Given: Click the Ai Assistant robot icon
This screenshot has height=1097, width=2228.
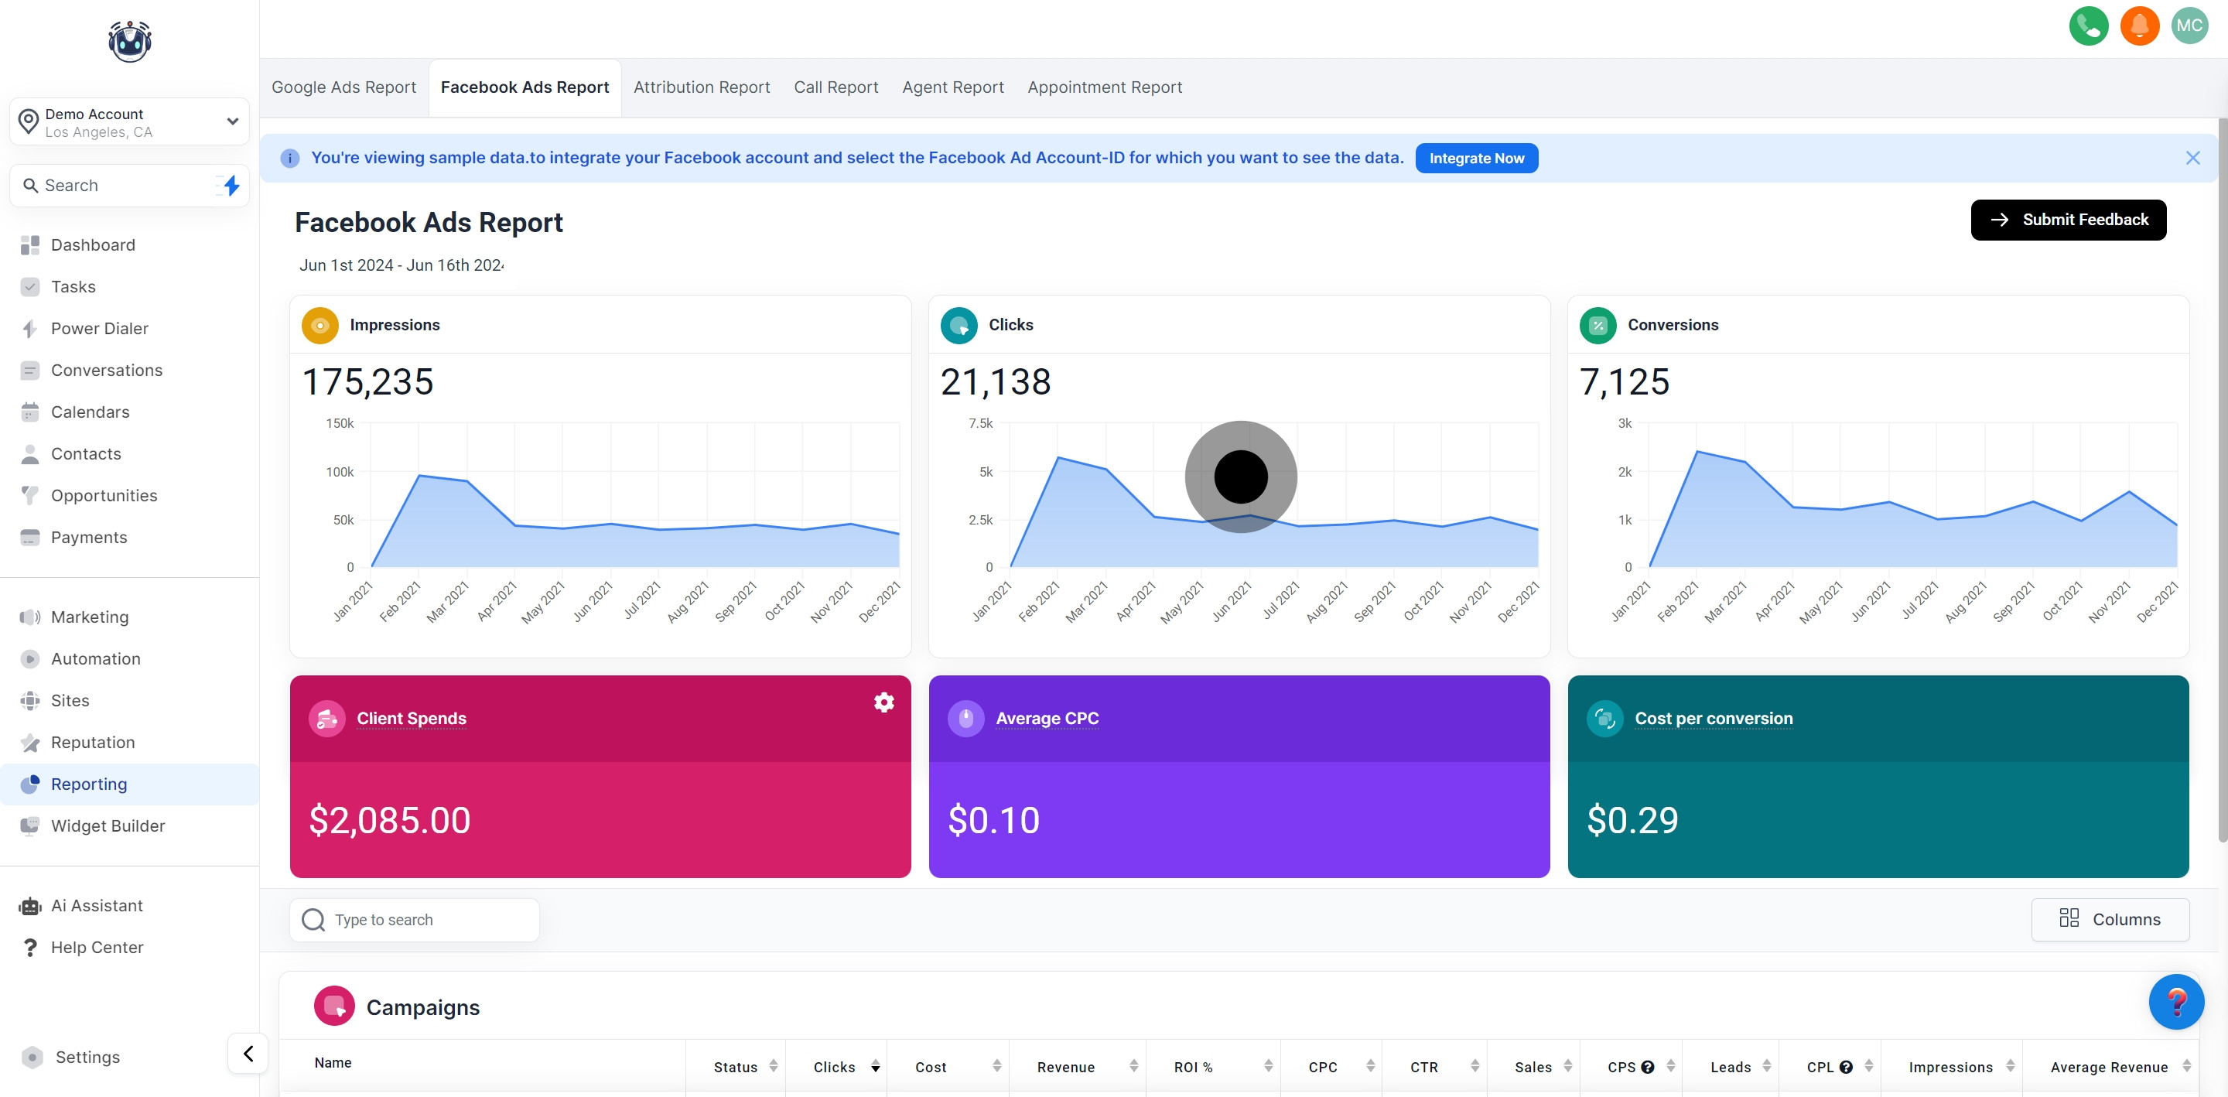Looking at the screenshot, I should (30, 906).
